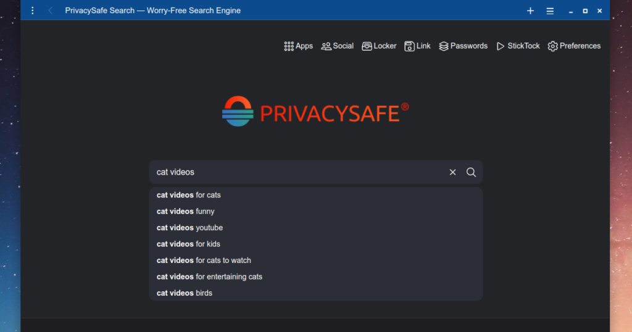Go back with the left arrow

click(50, 10)
